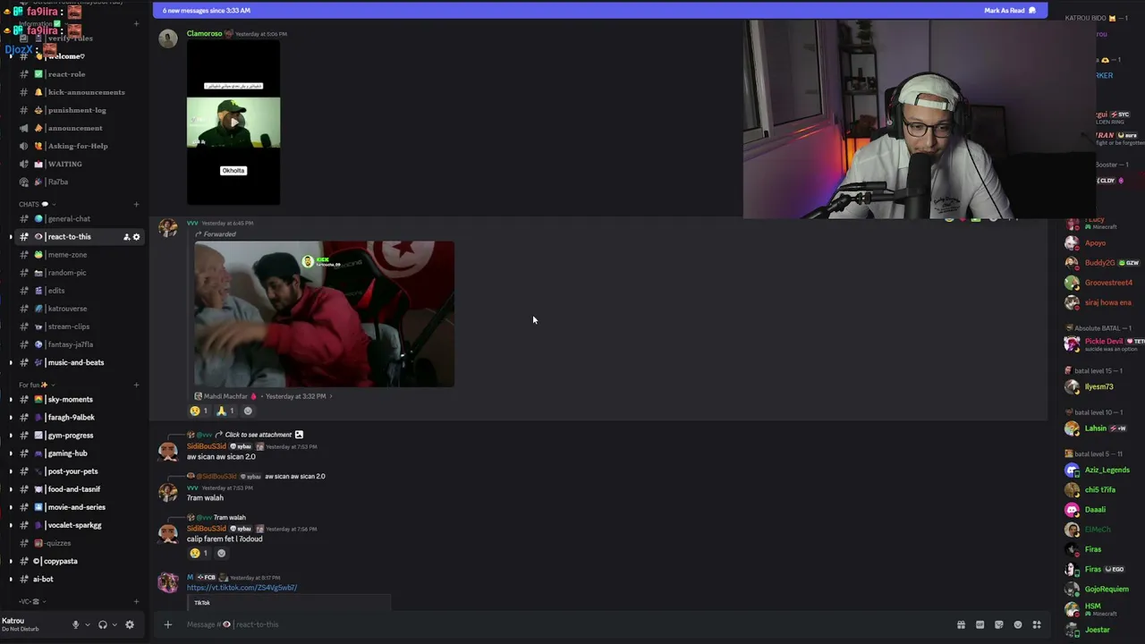The image size is (1145, 644).
Task: Add a reaction to the forwarded video message
Action: 249,411
